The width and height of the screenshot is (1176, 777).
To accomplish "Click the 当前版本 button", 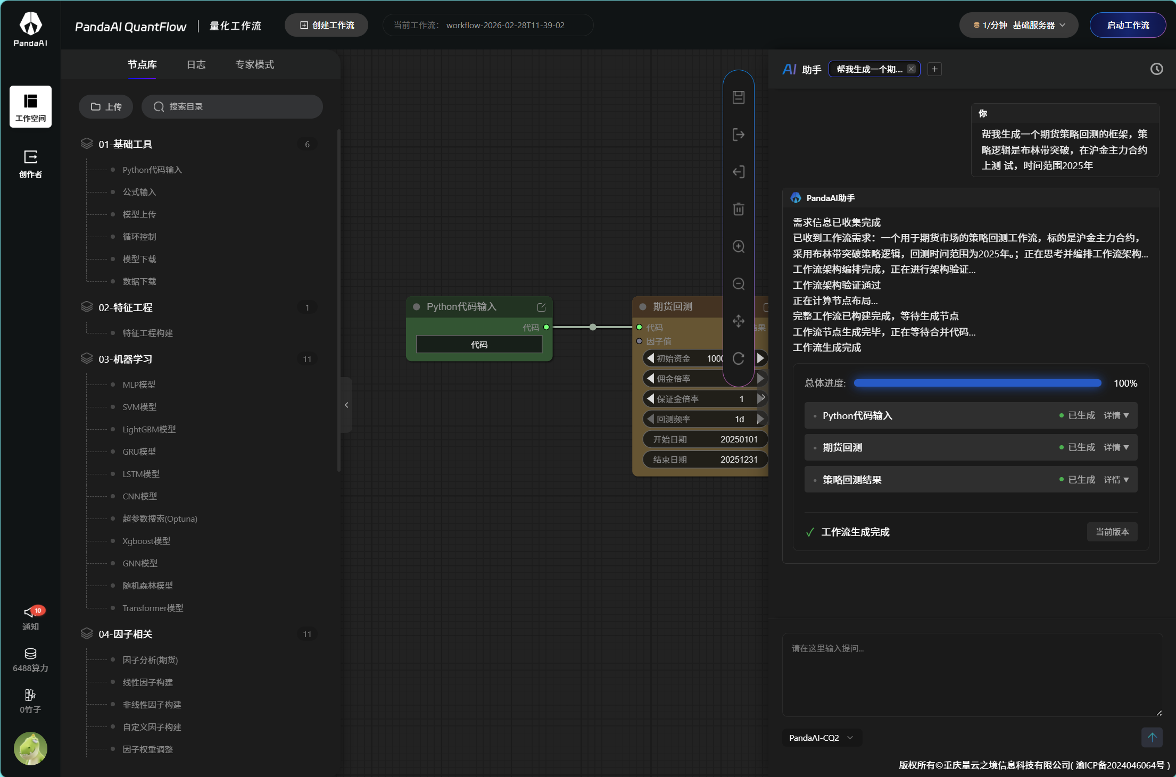I will (x=1112, y=532).
